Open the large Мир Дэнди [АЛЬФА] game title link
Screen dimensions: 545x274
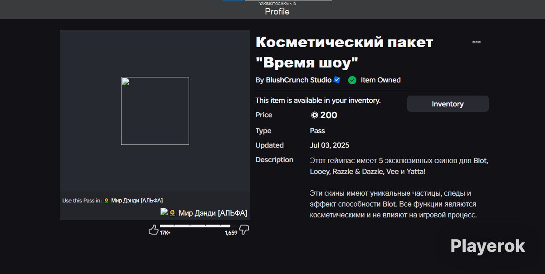[x=213, y=213]
